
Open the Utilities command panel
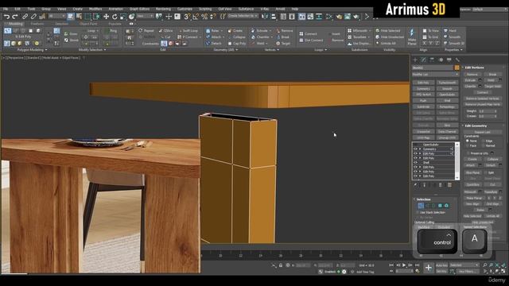[x=457, y=60]
